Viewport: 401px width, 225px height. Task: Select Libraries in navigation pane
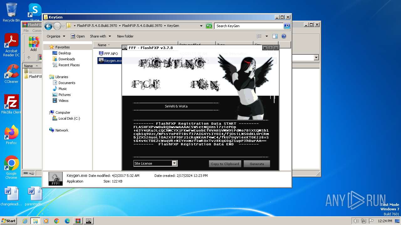point(62,77)
